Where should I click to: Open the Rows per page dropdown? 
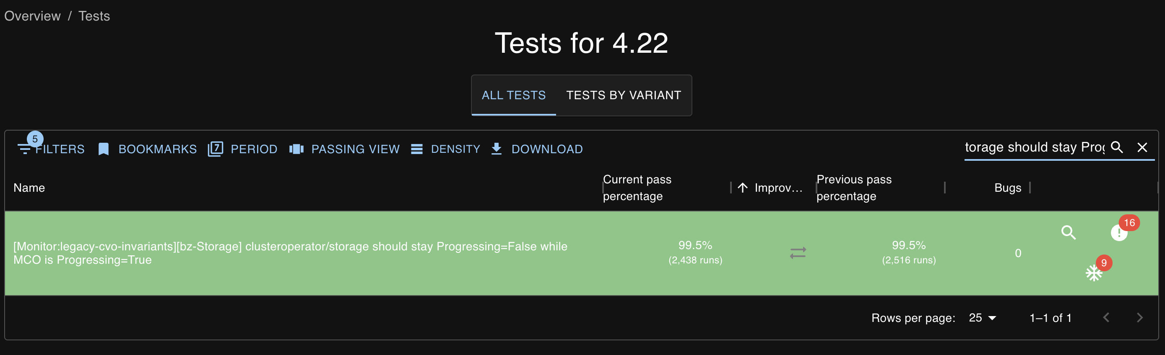[x=982, y=318]
